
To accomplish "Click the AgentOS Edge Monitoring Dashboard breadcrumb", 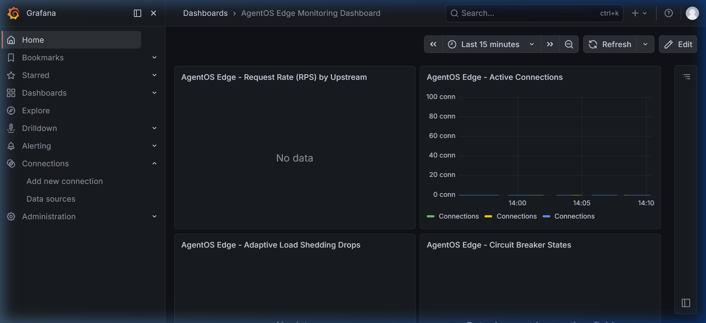I will (311, 13).
